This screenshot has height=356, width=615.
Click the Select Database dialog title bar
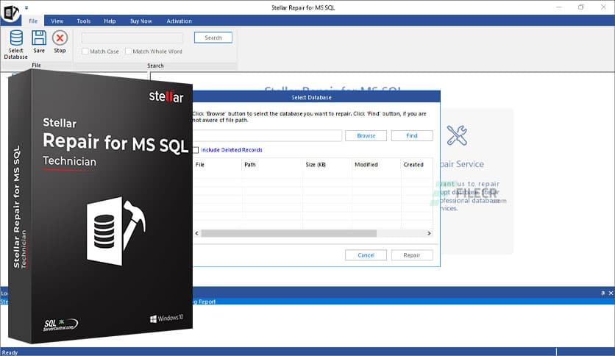tap(316, 97)
